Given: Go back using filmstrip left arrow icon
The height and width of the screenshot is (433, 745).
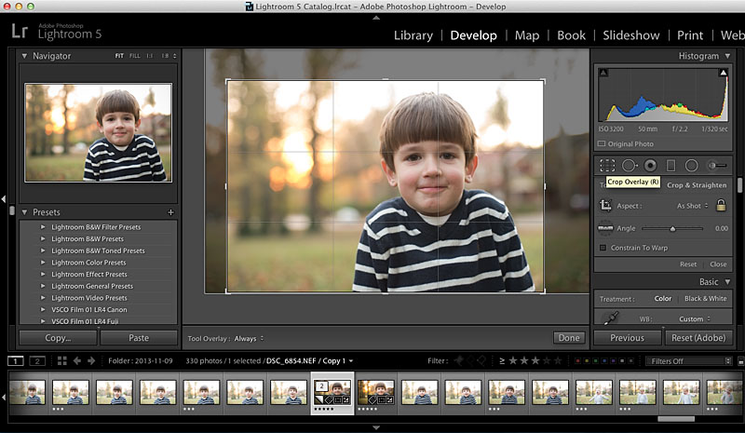Looking at the screenshot, I should click(x=77, y=360).
